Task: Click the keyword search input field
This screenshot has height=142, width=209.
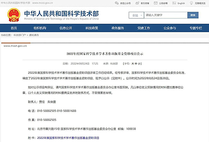Action: click(165, 15)
